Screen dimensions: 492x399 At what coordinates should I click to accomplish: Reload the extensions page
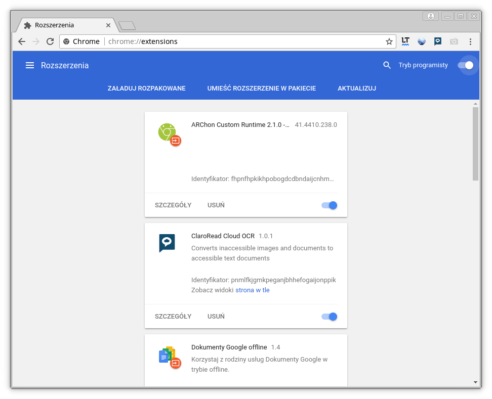50,41
